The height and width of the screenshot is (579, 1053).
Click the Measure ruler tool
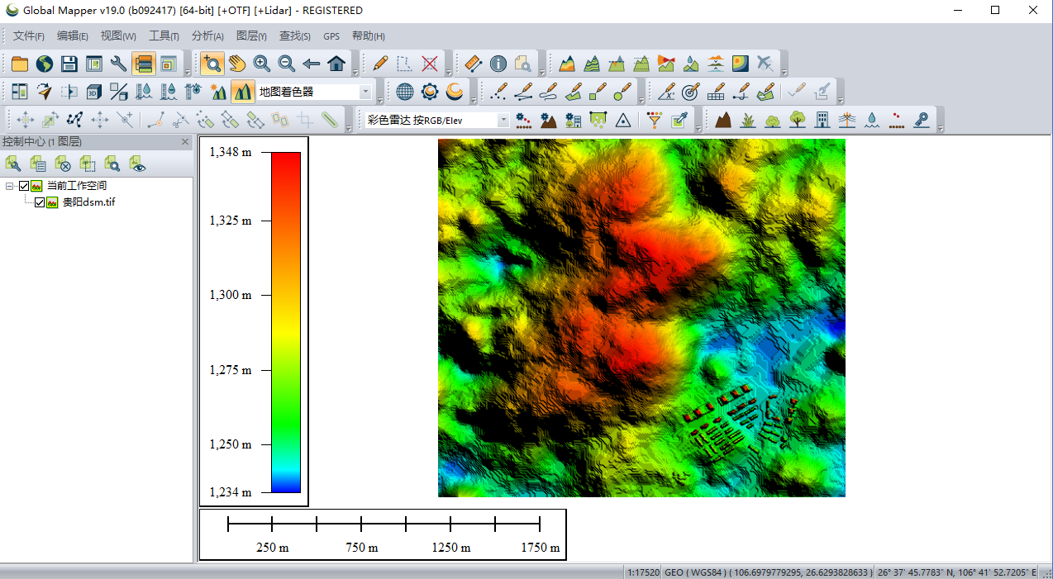(x=473, y=64)
